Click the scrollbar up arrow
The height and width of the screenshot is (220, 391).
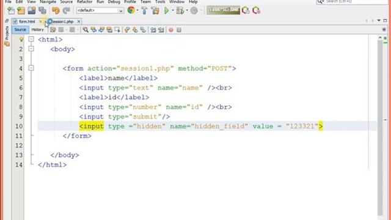point(380,37)
